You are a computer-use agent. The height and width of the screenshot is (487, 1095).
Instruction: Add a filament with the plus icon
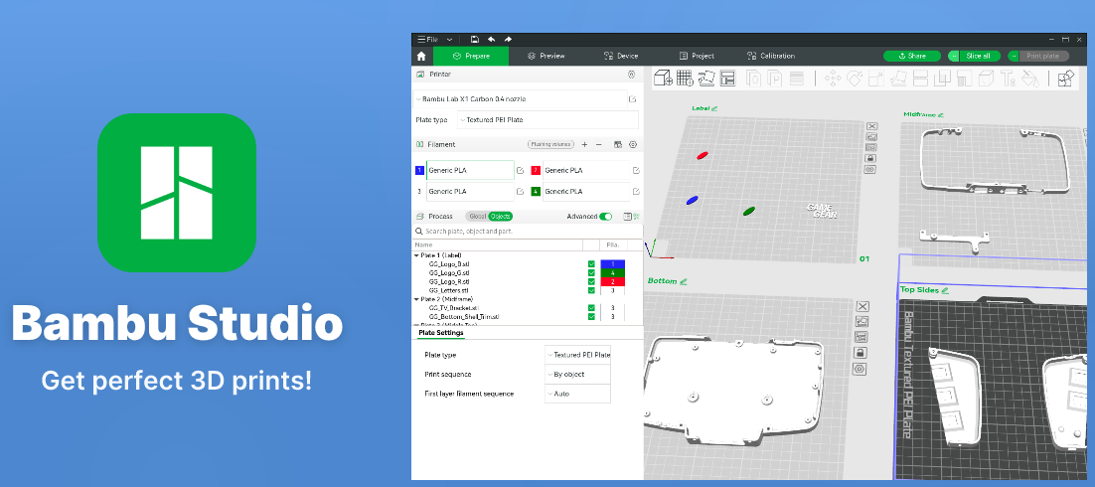click(x=584, y=144)
